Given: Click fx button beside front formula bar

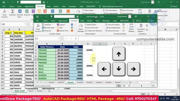Looking at the screenshot, I should point(76,39).
